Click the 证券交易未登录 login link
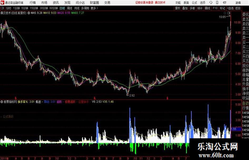 click(144, 3)
